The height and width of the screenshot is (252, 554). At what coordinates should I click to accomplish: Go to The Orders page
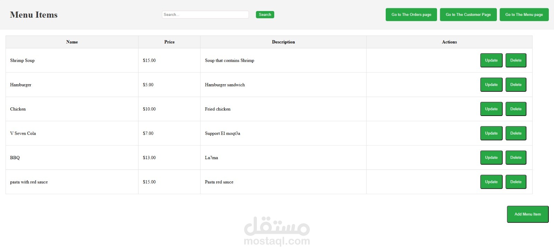(x=411, y=14)
